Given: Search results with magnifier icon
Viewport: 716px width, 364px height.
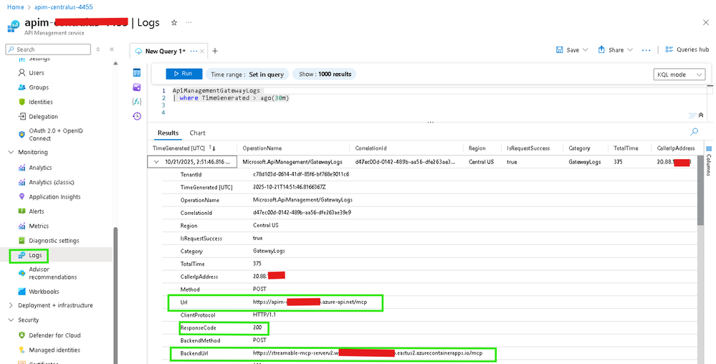Looking at the screenshot, I should [x=694, y=132].
